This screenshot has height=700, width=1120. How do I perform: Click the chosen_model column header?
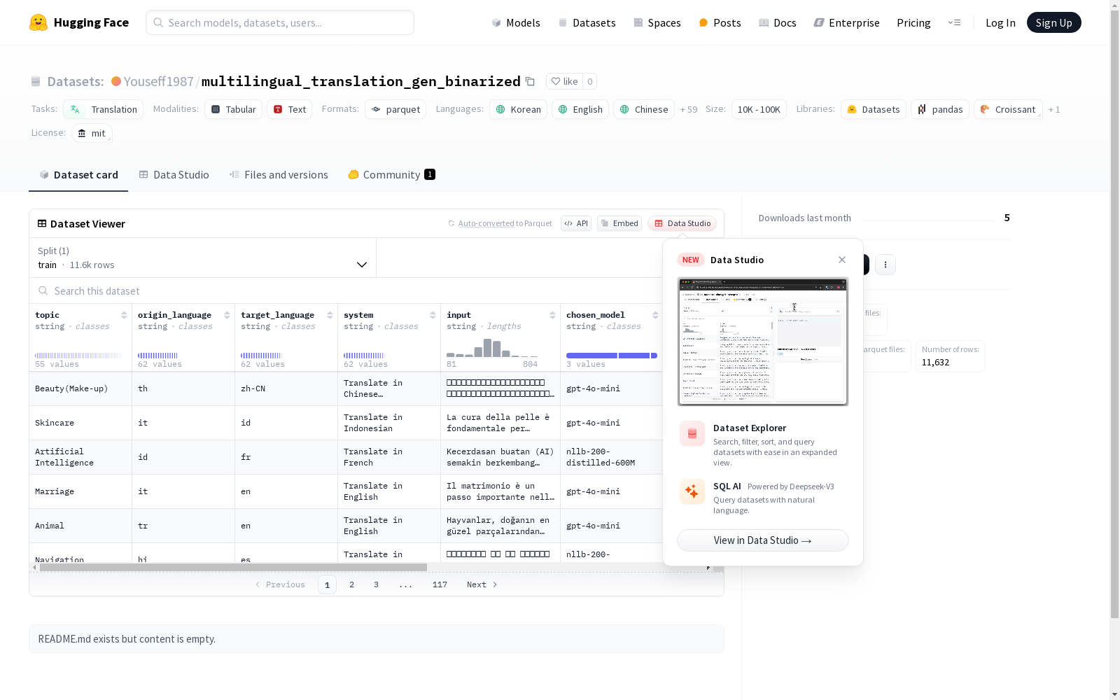click(596, 315)
